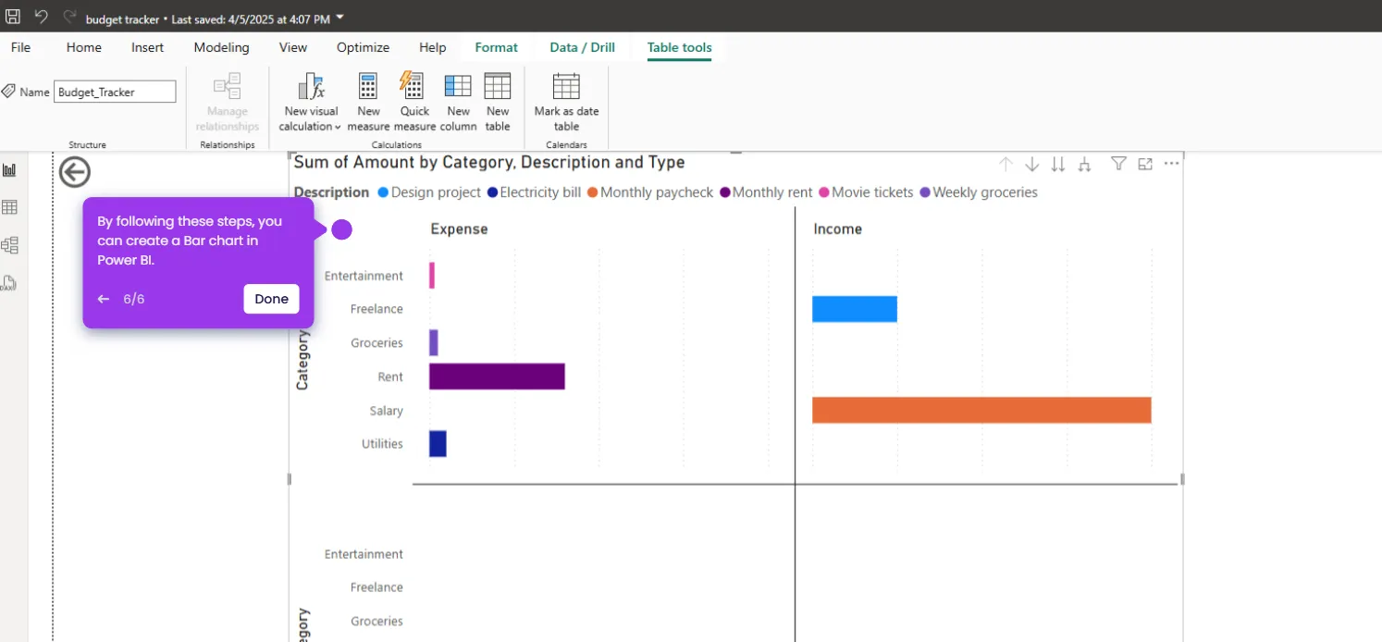The image size is (1382, 642).
Task: Open Table view in left sidebar
Action: coord(10,207)
